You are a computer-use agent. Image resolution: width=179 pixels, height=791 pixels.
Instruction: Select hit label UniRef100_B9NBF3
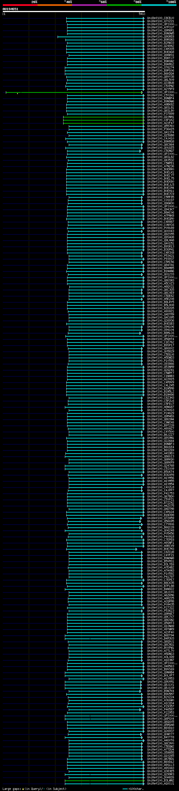pyautogui.click(x=160, y=444)
